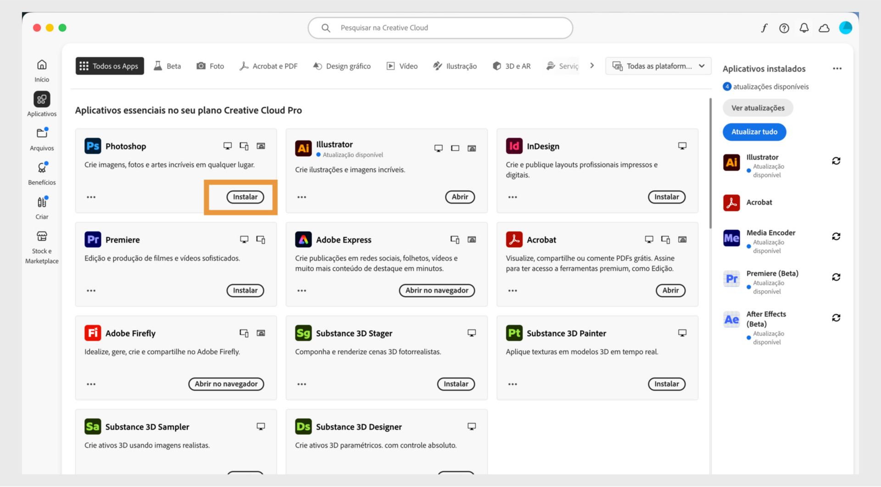Expand the Todas as plataformas dropdown
The width and height of the screenshot is (881, 487).
(658, 66)
